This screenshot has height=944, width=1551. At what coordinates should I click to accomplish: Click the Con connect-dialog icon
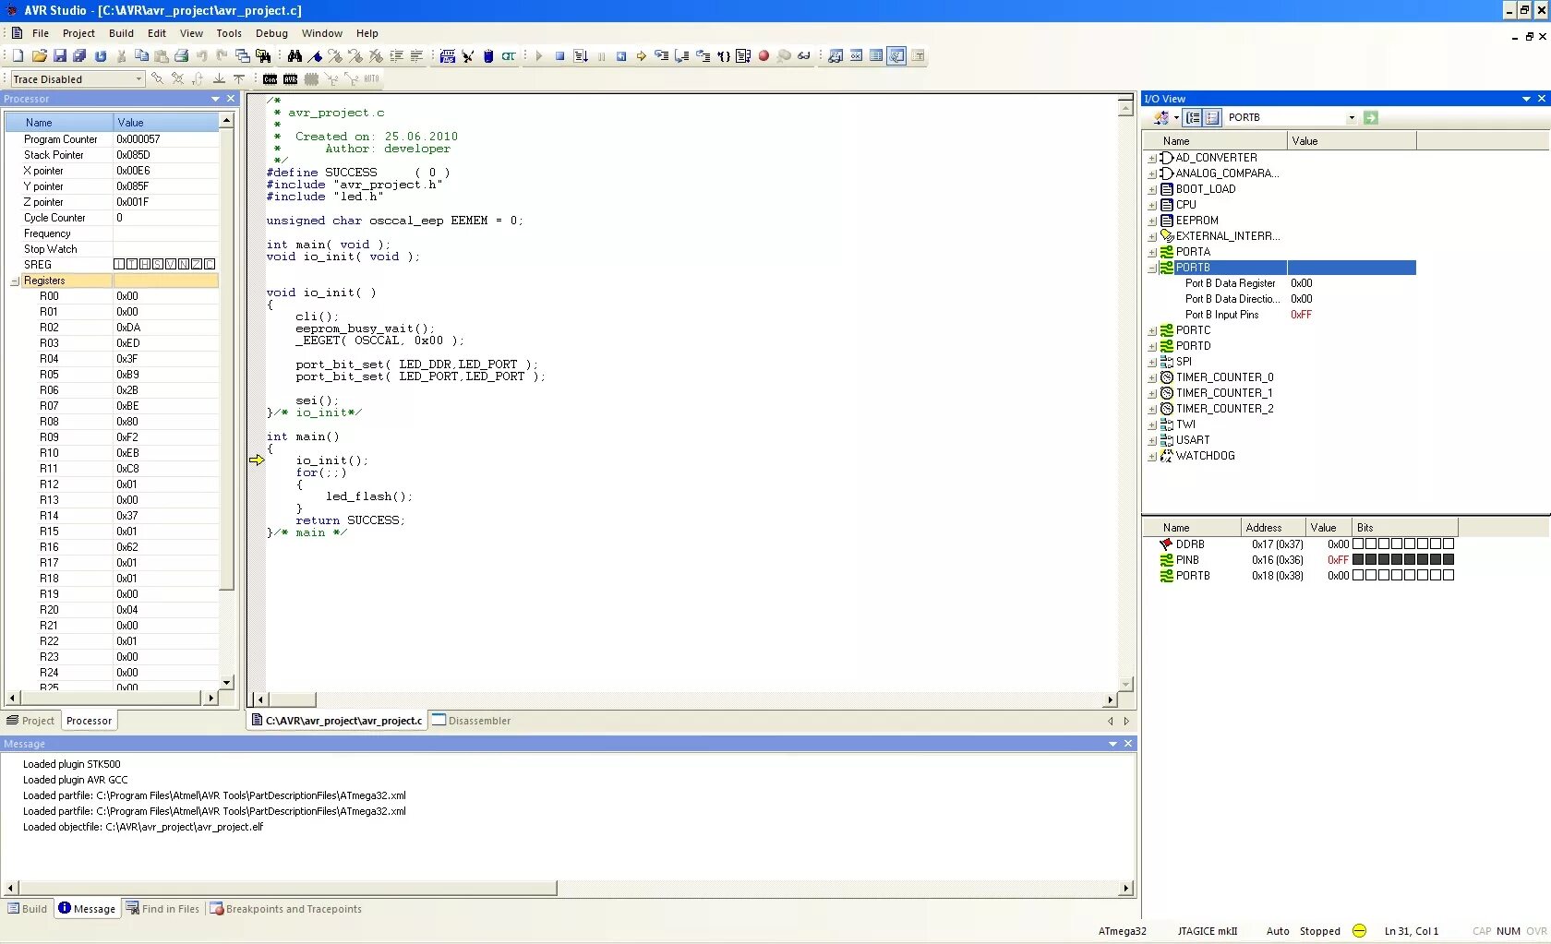point(270,79)
